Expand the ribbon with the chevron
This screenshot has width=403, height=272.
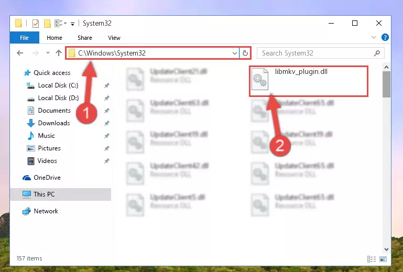tap(374, 38)
